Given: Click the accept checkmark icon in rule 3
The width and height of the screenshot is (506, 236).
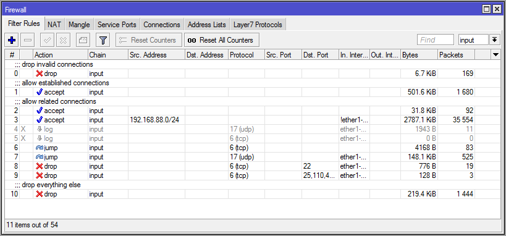Looking at the screenshot, I should pyautogui.click(x=40, y=120).
